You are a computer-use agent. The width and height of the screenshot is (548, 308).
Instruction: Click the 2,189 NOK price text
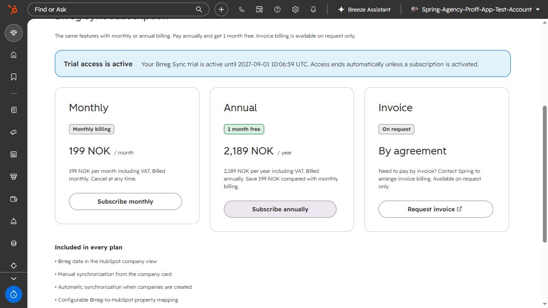(x=249, y=151)
